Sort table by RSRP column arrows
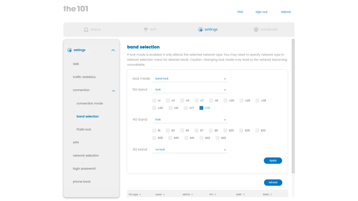 pos(244,195)
